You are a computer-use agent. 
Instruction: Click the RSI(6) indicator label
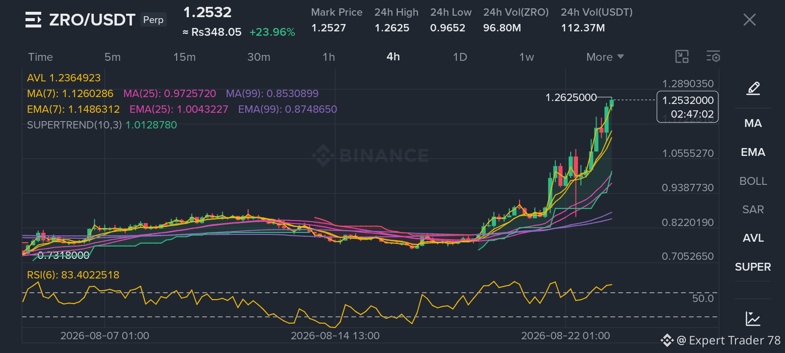click(73, 275)
